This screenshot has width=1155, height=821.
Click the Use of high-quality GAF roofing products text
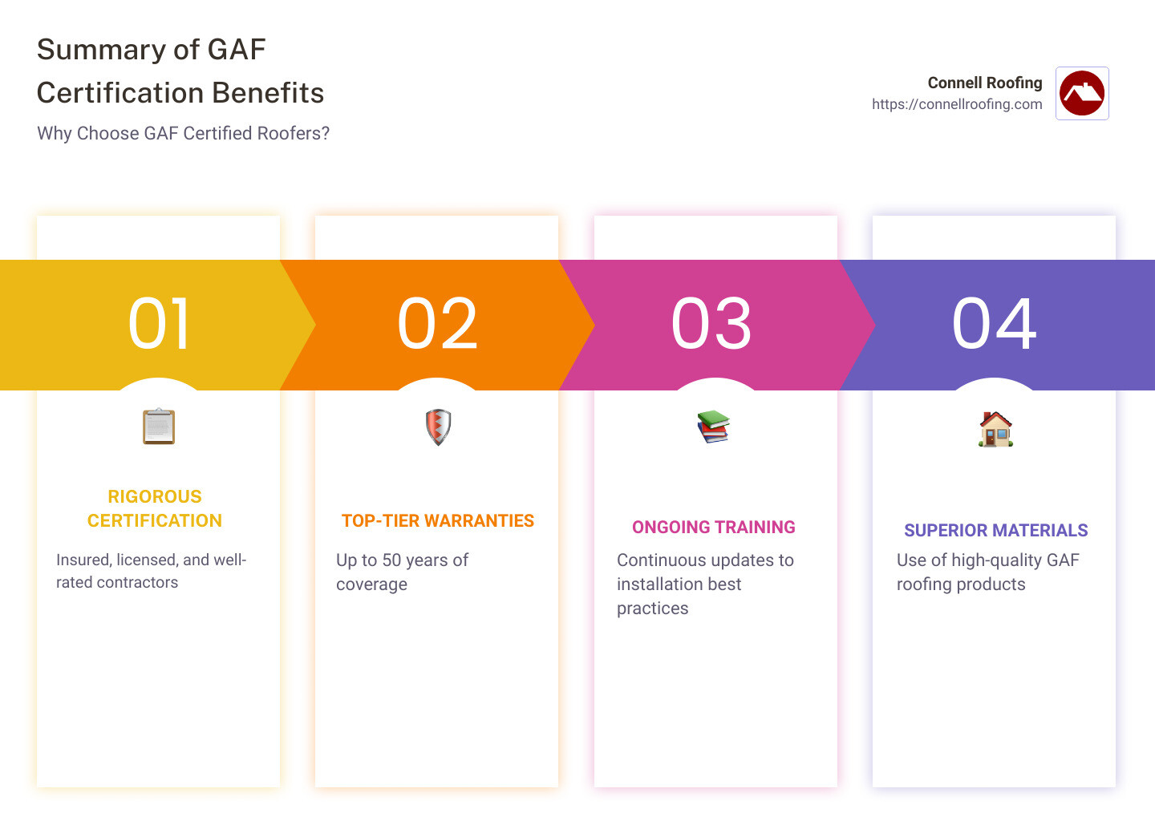(x=988, y=572)
